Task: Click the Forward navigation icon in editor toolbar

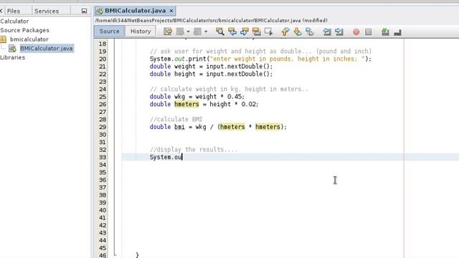Action: pyautogui.click(x=198, y=32)
